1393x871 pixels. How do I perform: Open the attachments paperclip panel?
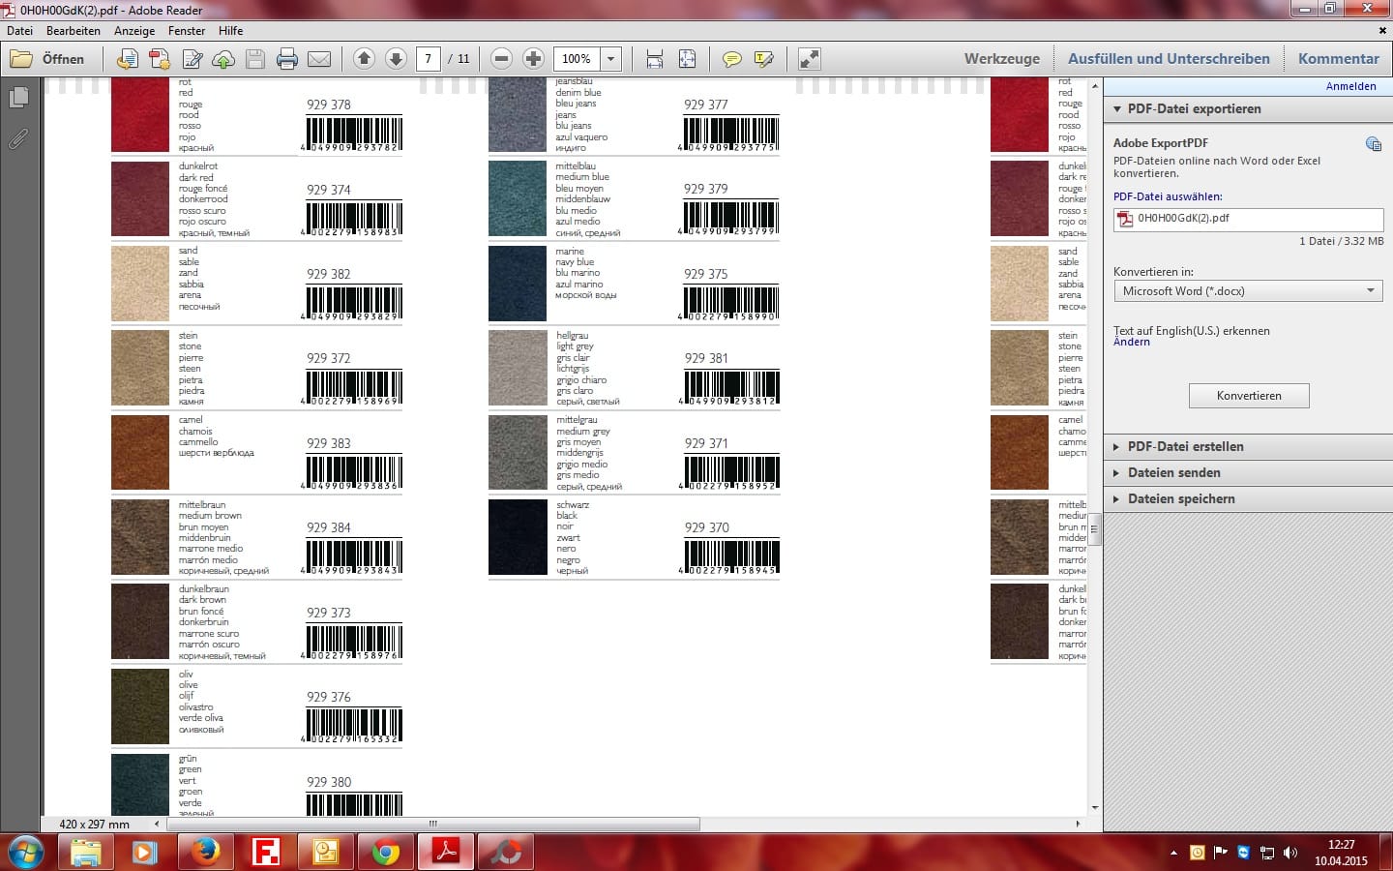[18, 138]
